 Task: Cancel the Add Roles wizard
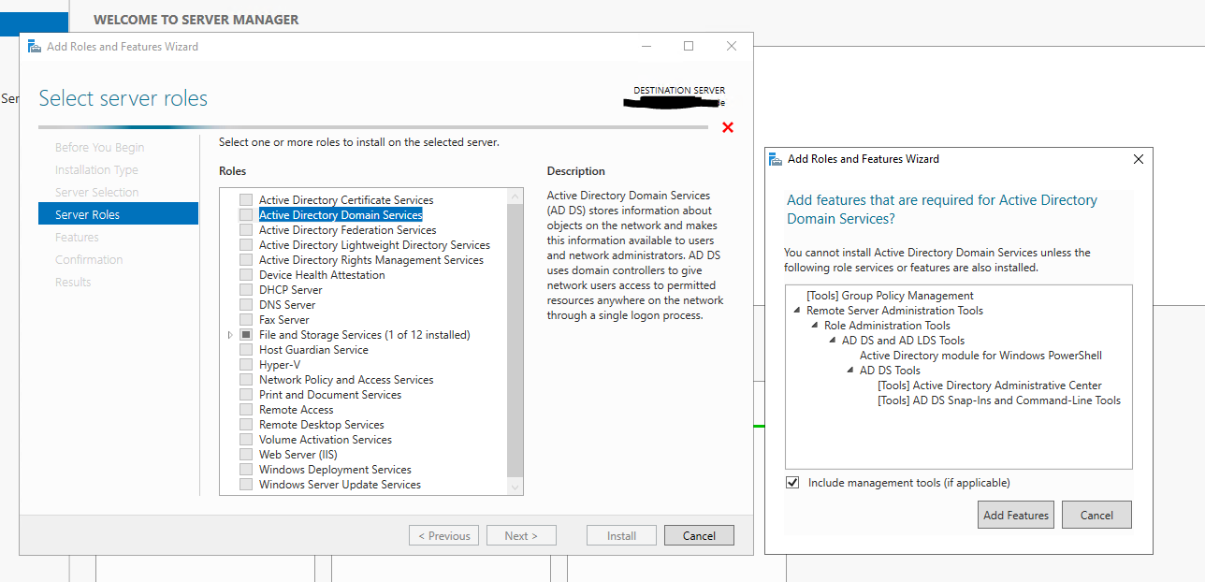tap(699, 536)
